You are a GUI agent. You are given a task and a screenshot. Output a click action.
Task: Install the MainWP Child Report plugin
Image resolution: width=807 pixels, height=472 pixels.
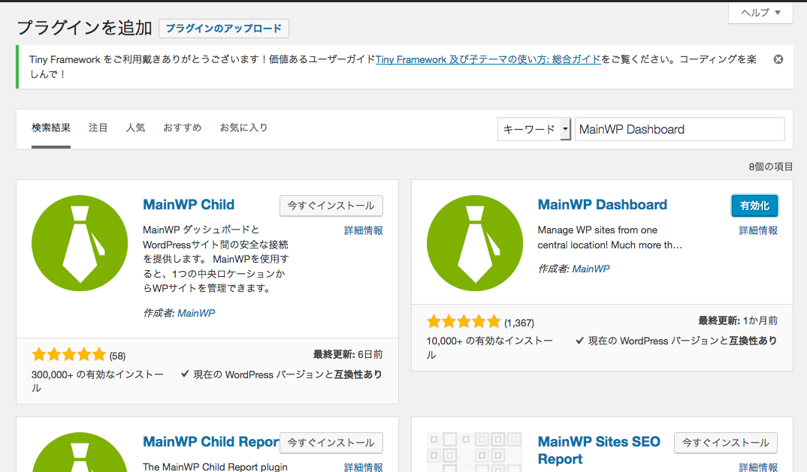(x=331, y=443)
